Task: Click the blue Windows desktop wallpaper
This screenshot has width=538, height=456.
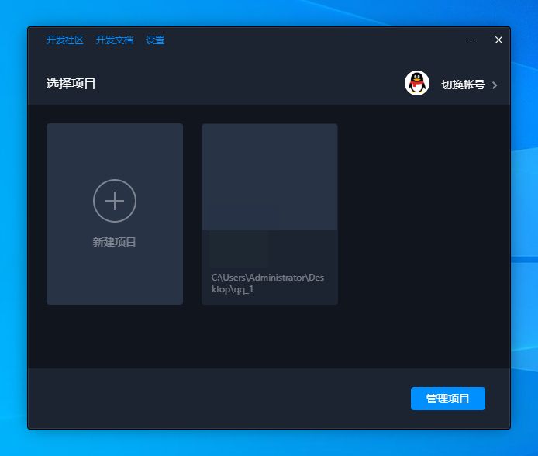Action: tap(524, 233)
